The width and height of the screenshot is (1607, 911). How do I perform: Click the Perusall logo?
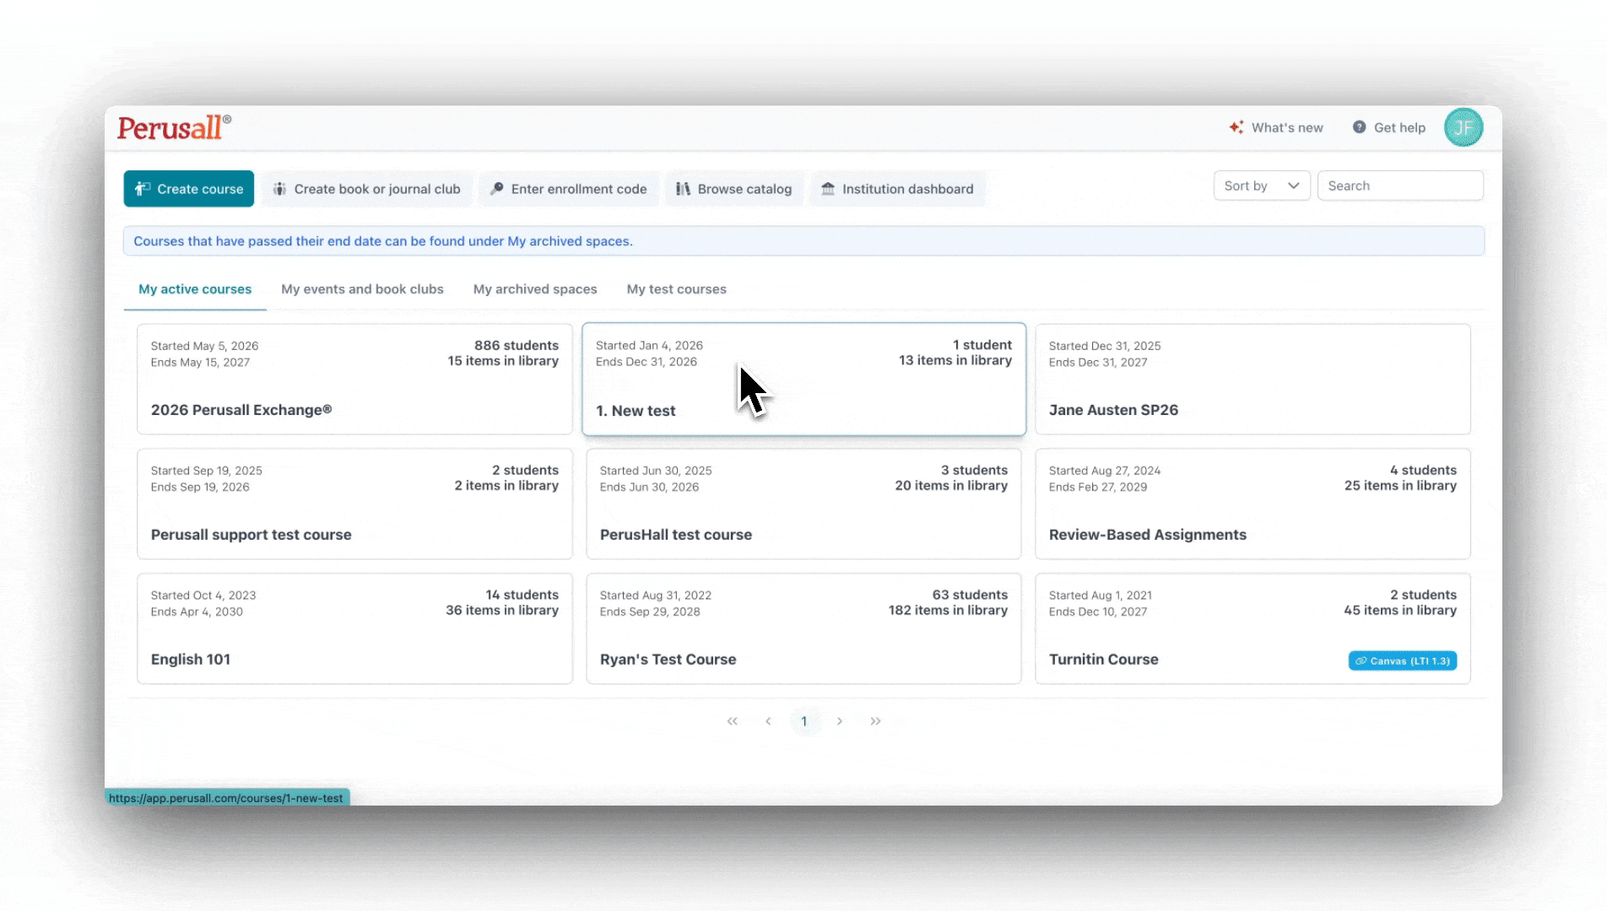coord(174,127)
